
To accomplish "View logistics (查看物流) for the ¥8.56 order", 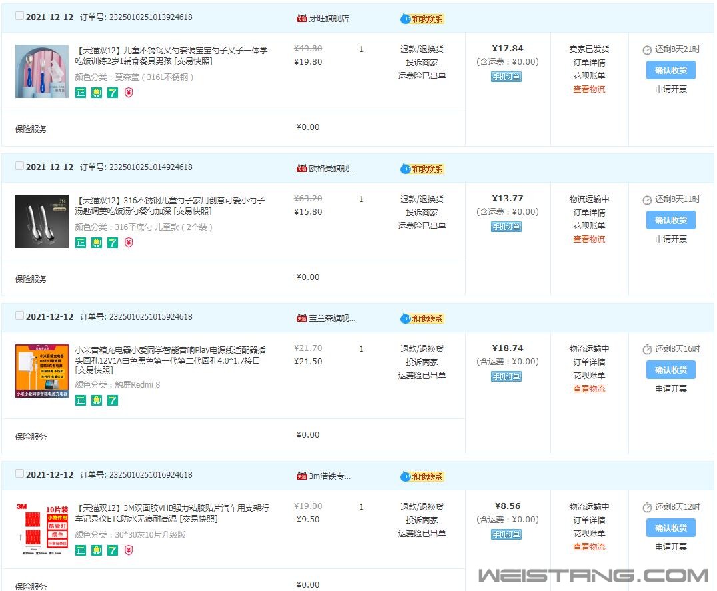I will (x=589, y=546).
